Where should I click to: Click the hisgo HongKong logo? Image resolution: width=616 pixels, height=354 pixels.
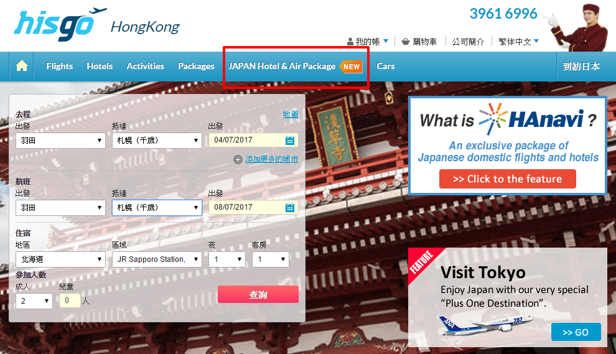[x=96, y=24]
